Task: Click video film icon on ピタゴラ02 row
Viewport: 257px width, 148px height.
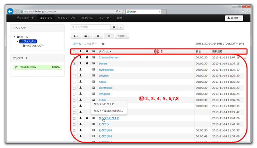Action: point(94,136)
